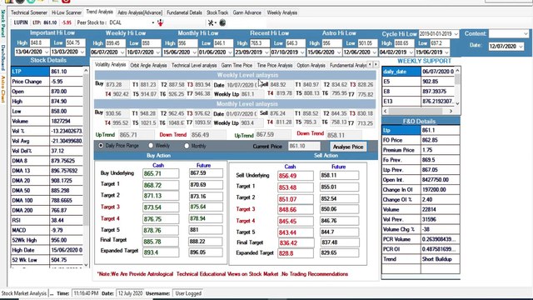Select the Trend Short Buildup cell

pyautogui.click(x=441, y=259)
